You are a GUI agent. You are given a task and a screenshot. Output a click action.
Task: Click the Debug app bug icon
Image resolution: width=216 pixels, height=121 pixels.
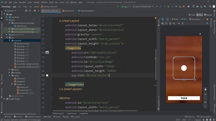(168, 6)
